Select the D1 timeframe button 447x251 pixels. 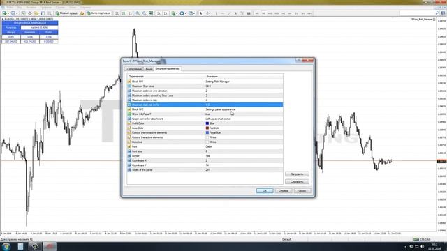296,13
